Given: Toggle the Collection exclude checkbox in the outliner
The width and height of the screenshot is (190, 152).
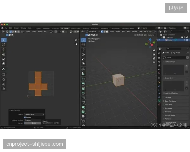Looking at the screenshot, I should point(182,37).
